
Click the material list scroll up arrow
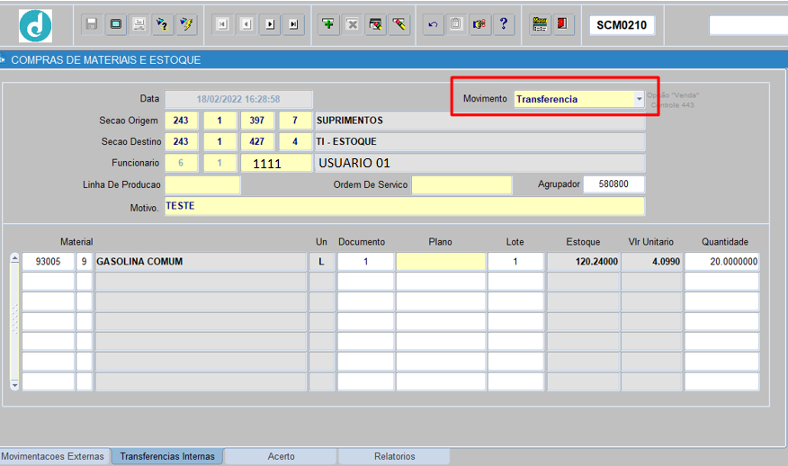(x=14, y=258)
